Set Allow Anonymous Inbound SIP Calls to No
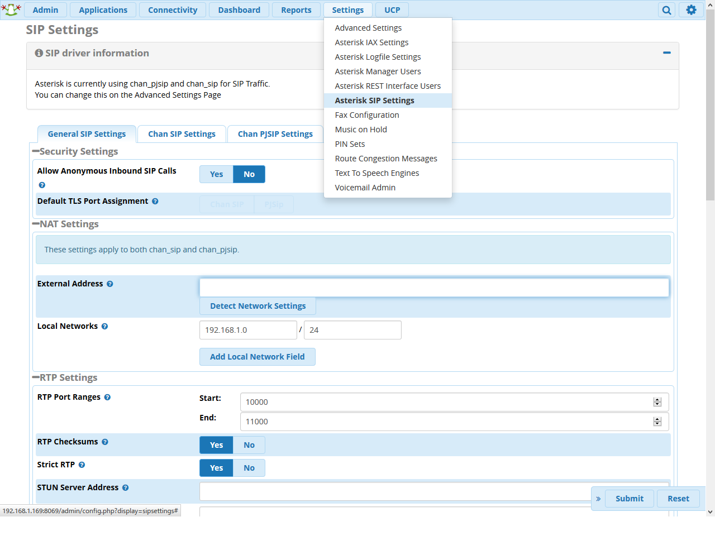 tap(249, 174)
